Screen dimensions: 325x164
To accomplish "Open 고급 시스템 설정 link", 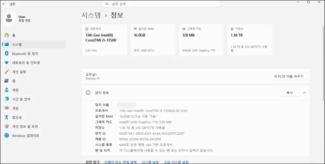I will [x=176, y=162].
